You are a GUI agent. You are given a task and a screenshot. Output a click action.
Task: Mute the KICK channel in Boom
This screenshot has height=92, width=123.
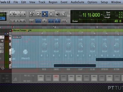pos(42,55)
